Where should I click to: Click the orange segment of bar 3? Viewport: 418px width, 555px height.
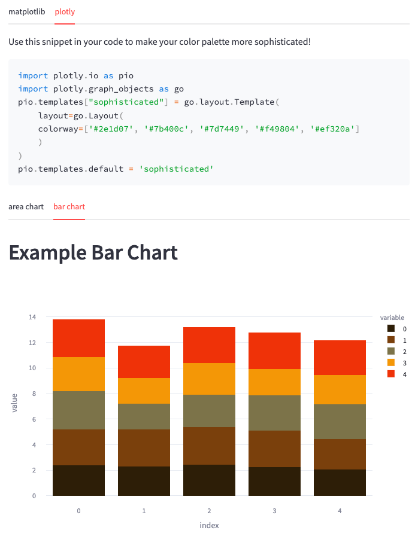click(274, 382)
